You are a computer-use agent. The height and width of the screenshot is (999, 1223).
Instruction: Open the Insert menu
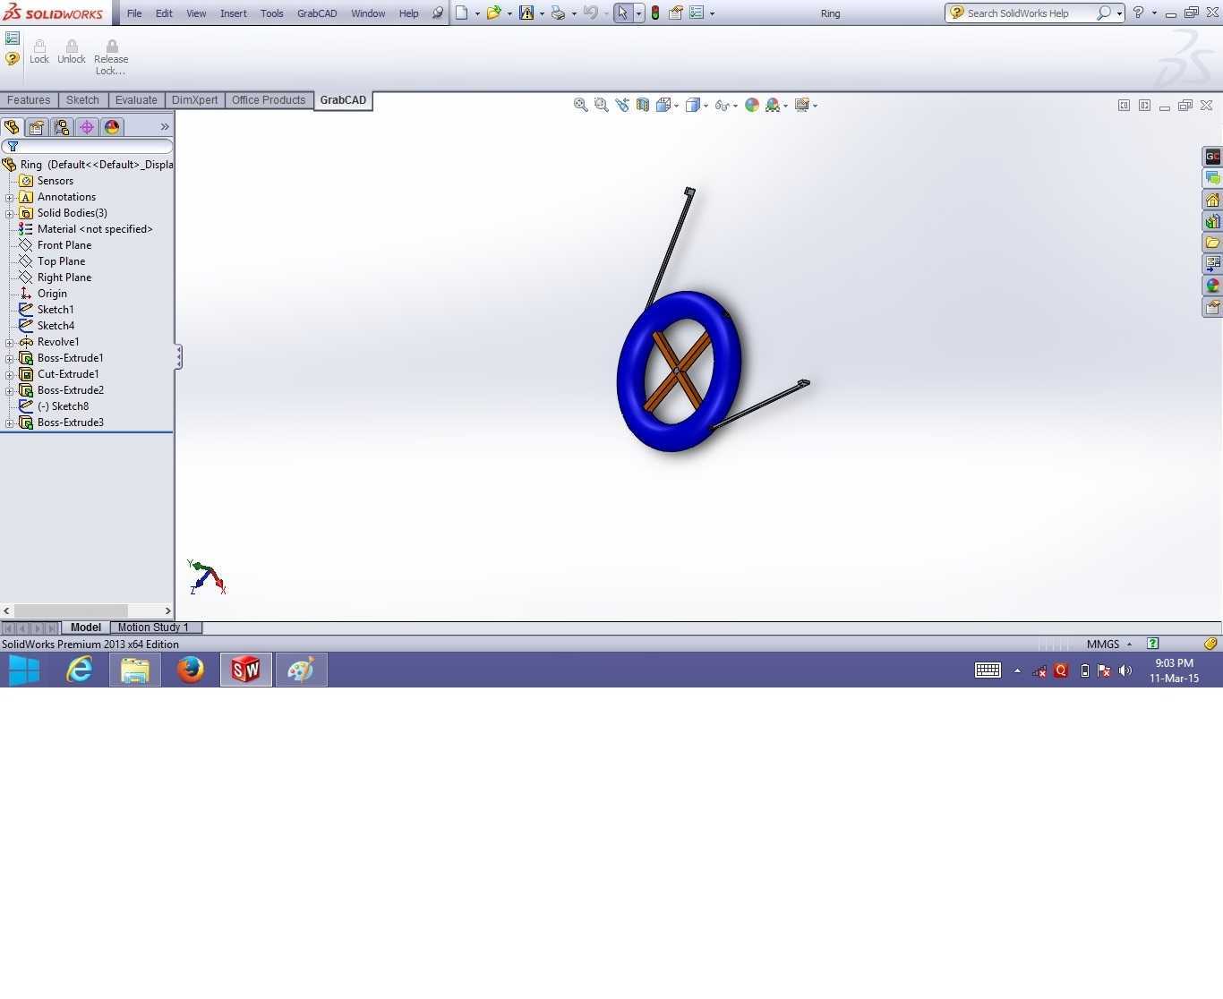point(234,13)
